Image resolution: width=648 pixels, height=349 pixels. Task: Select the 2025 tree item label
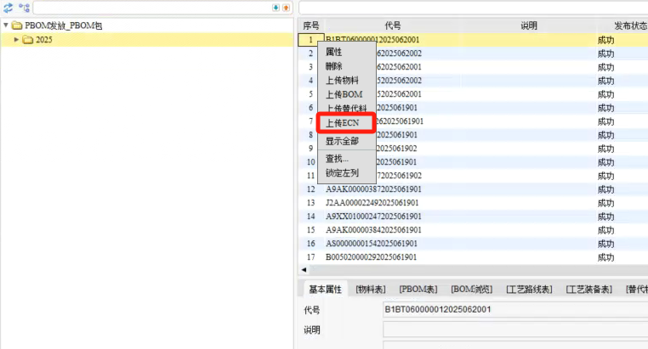tap(44, 40)
